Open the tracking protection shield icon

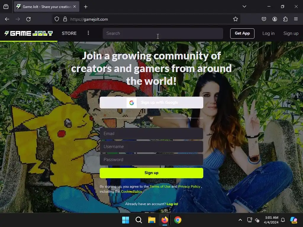pyautogui.click(x=57, y=19)
